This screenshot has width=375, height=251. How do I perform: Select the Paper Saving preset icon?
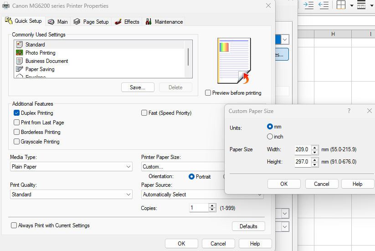point(19,69)
